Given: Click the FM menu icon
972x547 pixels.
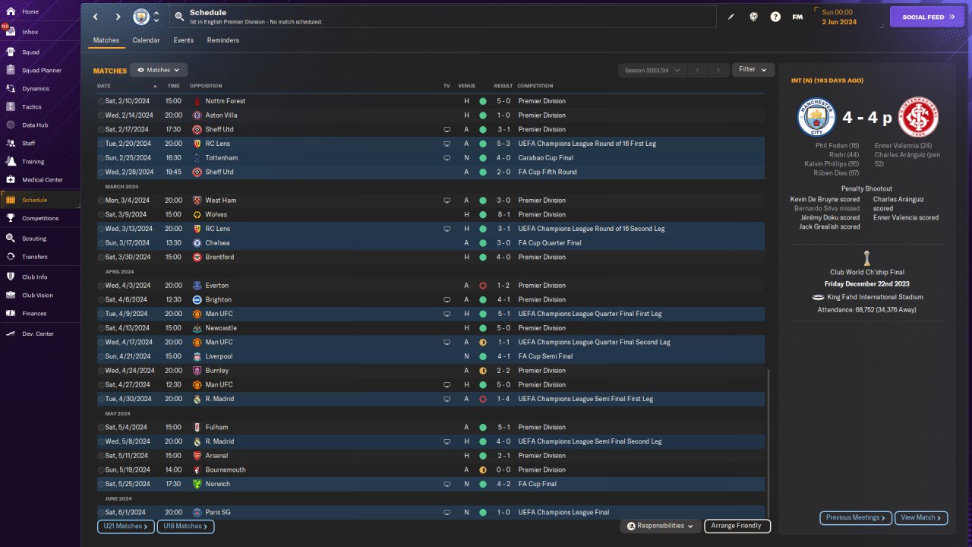Looking at the screenshot, I should tap(797, 17).
